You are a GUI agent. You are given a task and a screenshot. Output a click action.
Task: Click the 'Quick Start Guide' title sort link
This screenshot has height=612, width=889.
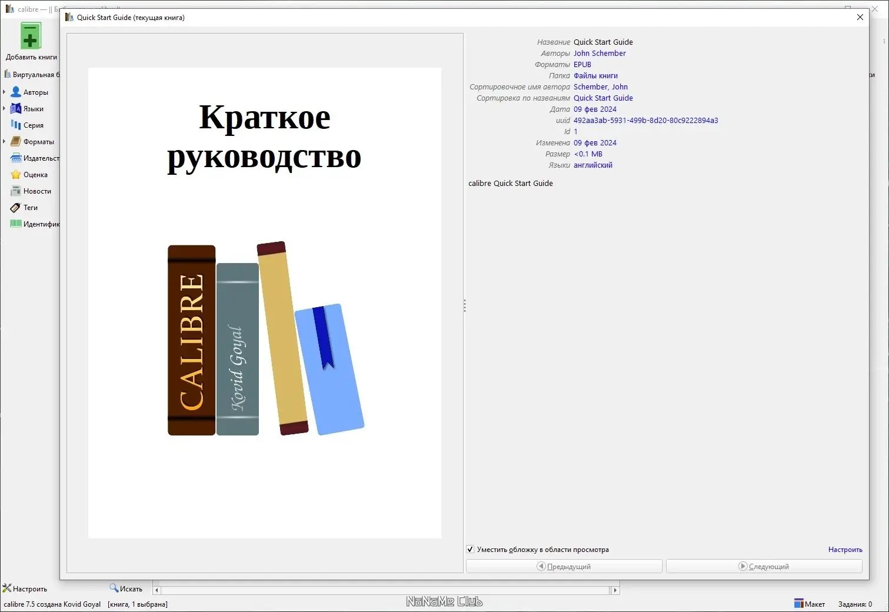603,98
